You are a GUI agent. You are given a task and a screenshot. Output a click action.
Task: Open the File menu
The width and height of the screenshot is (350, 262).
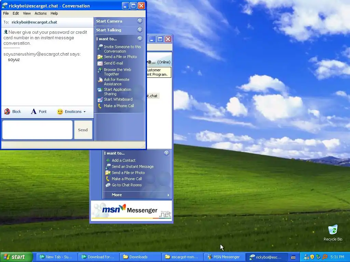[6, 13]
